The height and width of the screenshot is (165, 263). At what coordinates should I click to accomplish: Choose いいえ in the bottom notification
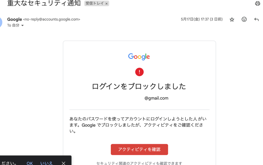47,163
